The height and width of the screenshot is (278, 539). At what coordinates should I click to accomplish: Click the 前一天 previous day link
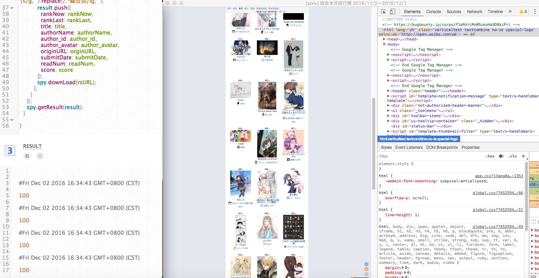pos(282,11)
